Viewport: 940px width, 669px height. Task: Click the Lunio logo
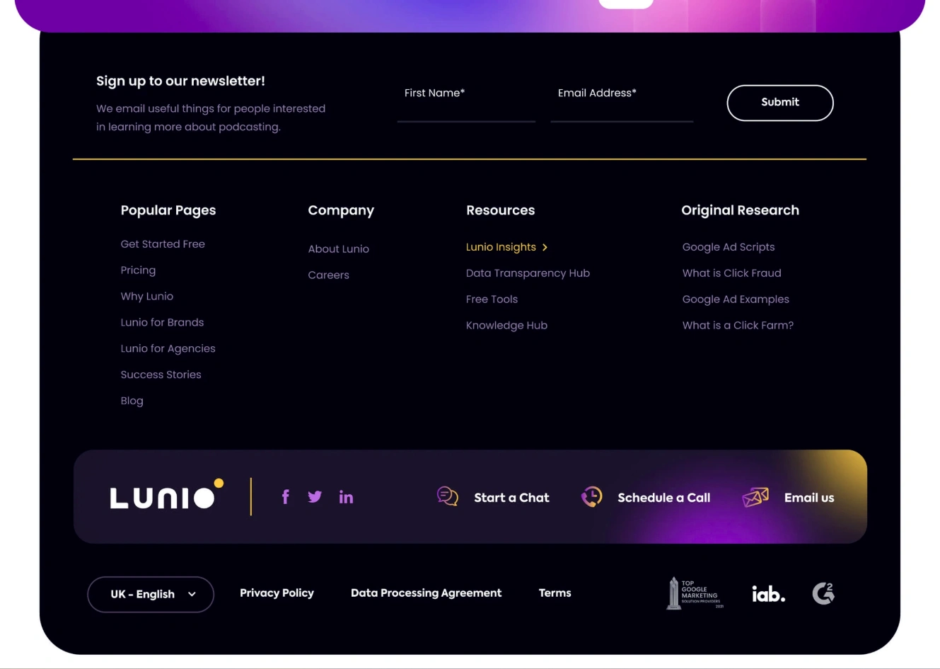167,495
